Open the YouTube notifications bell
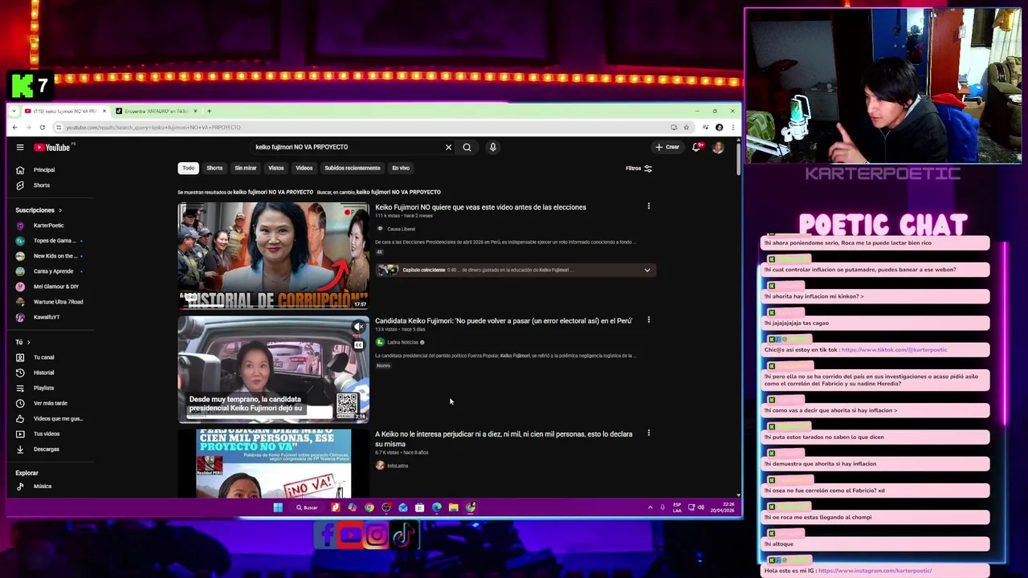The width and height of the screenshot is (1028, 578). pyautogui.click(x=696, y=147)
